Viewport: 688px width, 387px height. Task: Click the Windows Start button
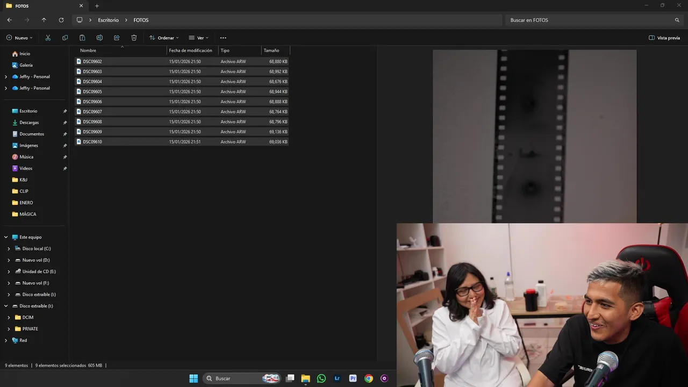tap(193, 378)
